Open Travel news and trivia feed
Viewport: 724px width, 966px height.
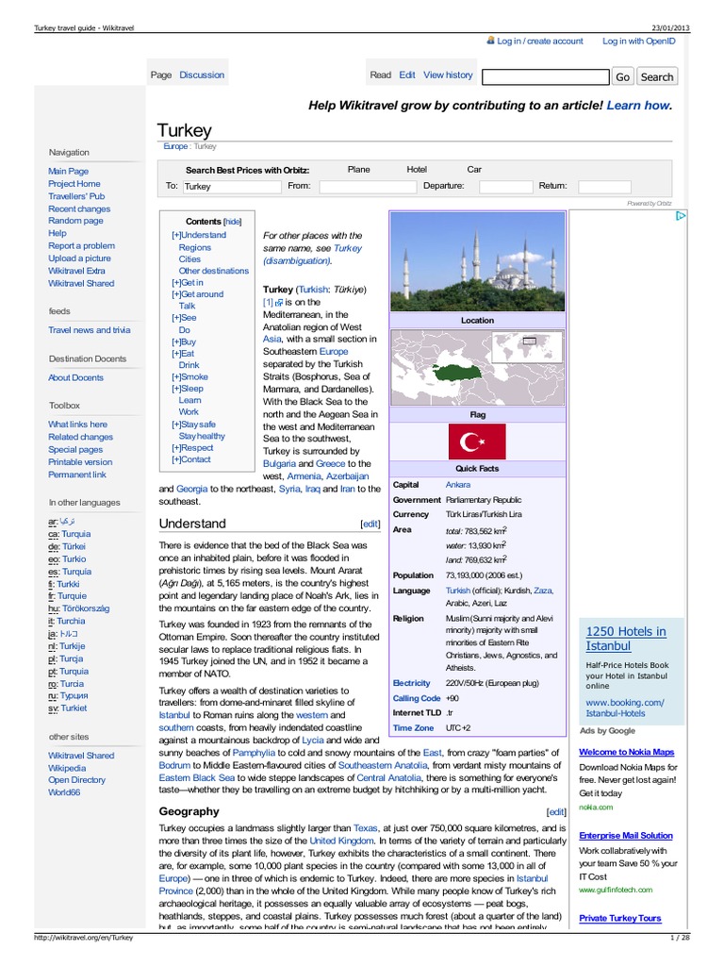[x=90, y=330]
